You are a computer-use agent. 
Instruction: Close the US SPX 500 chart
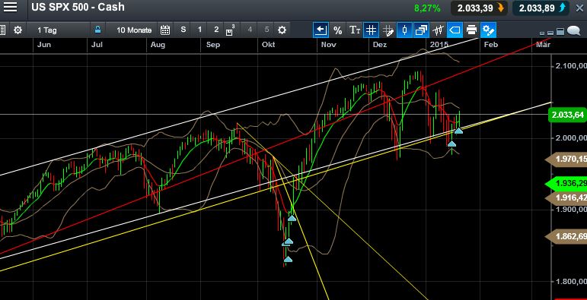click(x=579, y=8)
